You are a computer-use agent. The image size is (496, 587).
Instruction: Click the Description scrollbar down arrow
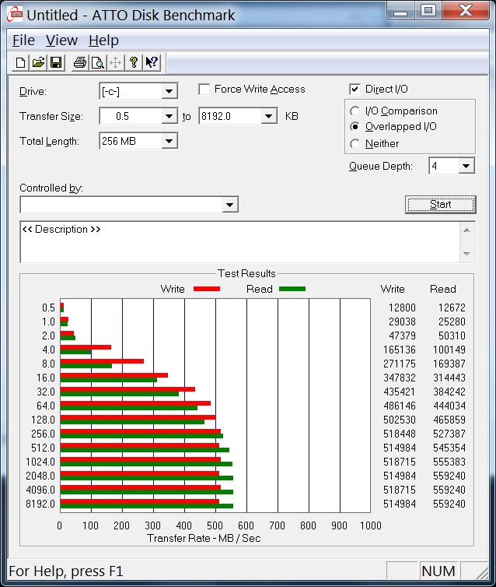[x=466, y=254]
